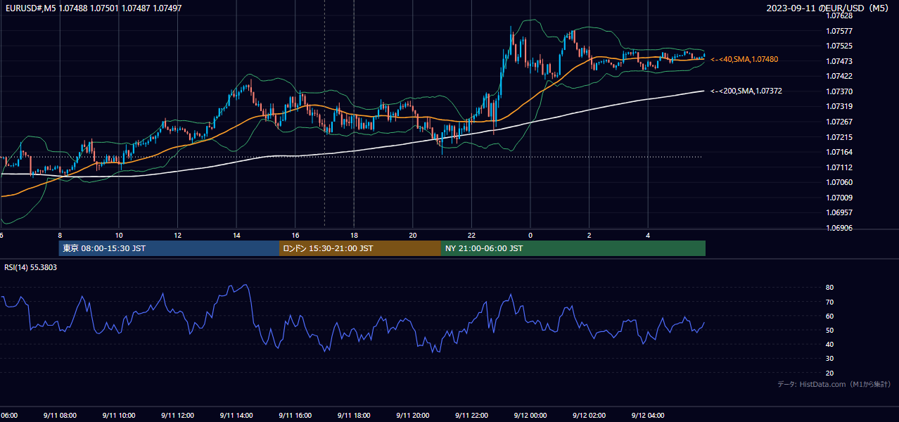Click price axis label 1.07525
The height and width of the screenshot is (422, 899).
839,46
